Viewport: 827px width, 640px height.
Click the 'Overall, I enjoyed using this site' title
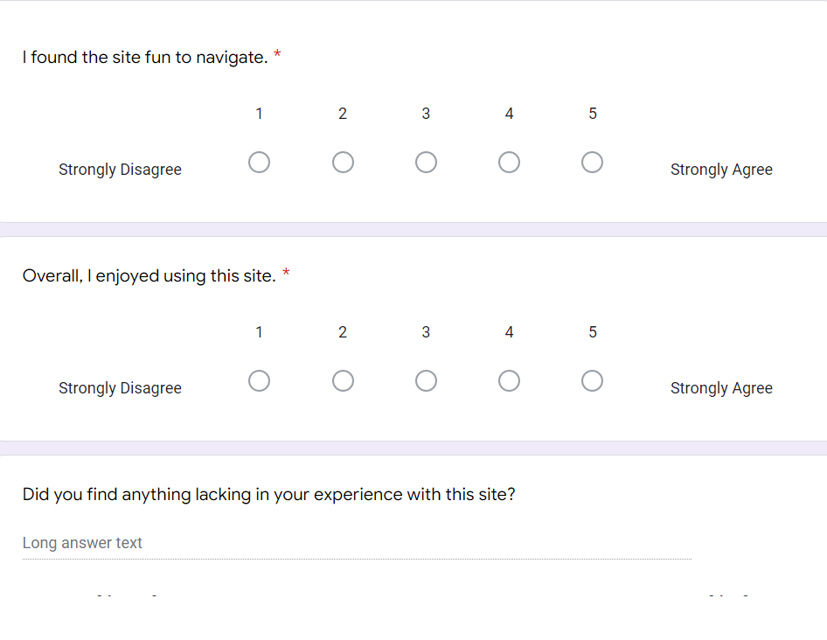pyautogui.click(x=149, y=276)
